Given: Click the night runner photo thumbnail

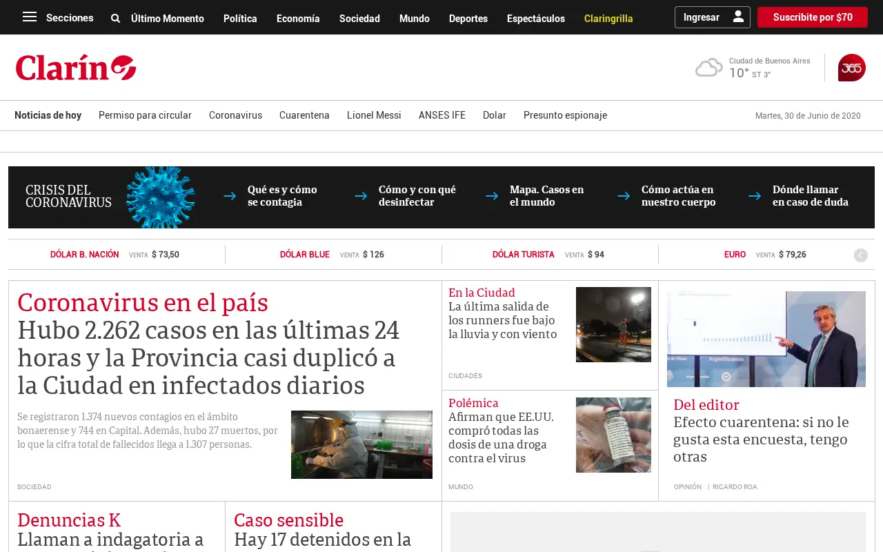Looking at the screenshot, I should pyautogui.click(x=613, y=324).
